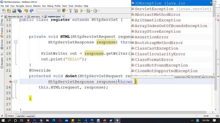Open the File menu
The image size is (220, 123).
(2, 6)
